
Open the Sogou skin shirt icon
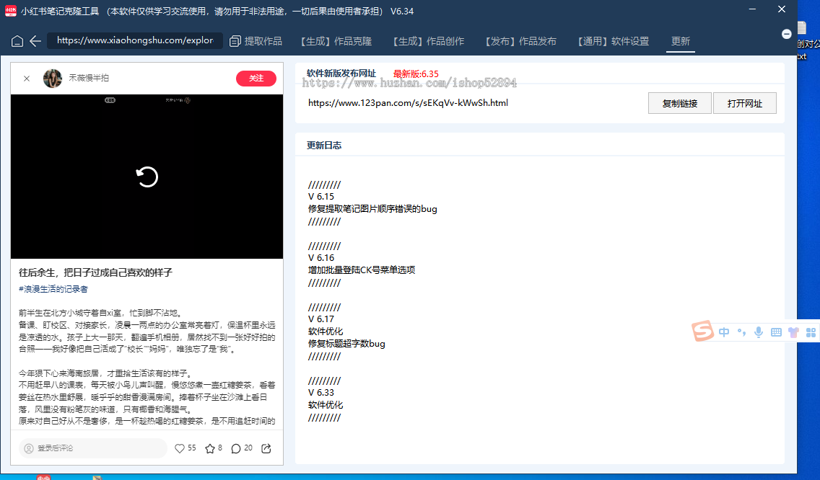pyautogui.click(x=793, y=332)
